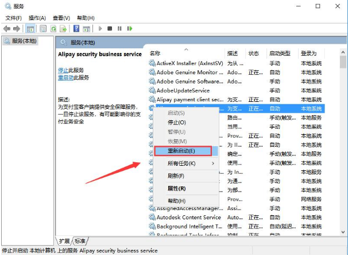348x255 pixels.
Task: Click the vertical scrollbar thumb
Action: [x=343, y=62]
